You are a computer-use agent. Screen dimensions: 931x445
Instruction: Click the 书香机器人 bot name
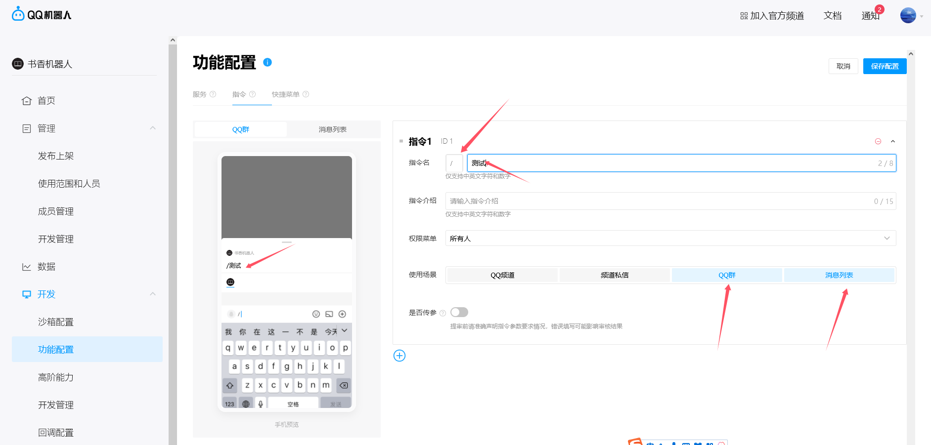click(x=50, y=64)
